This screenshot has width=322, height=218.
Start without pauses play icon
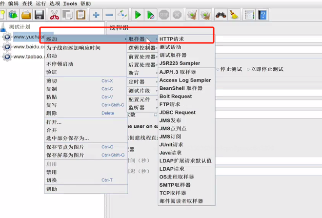151,15
